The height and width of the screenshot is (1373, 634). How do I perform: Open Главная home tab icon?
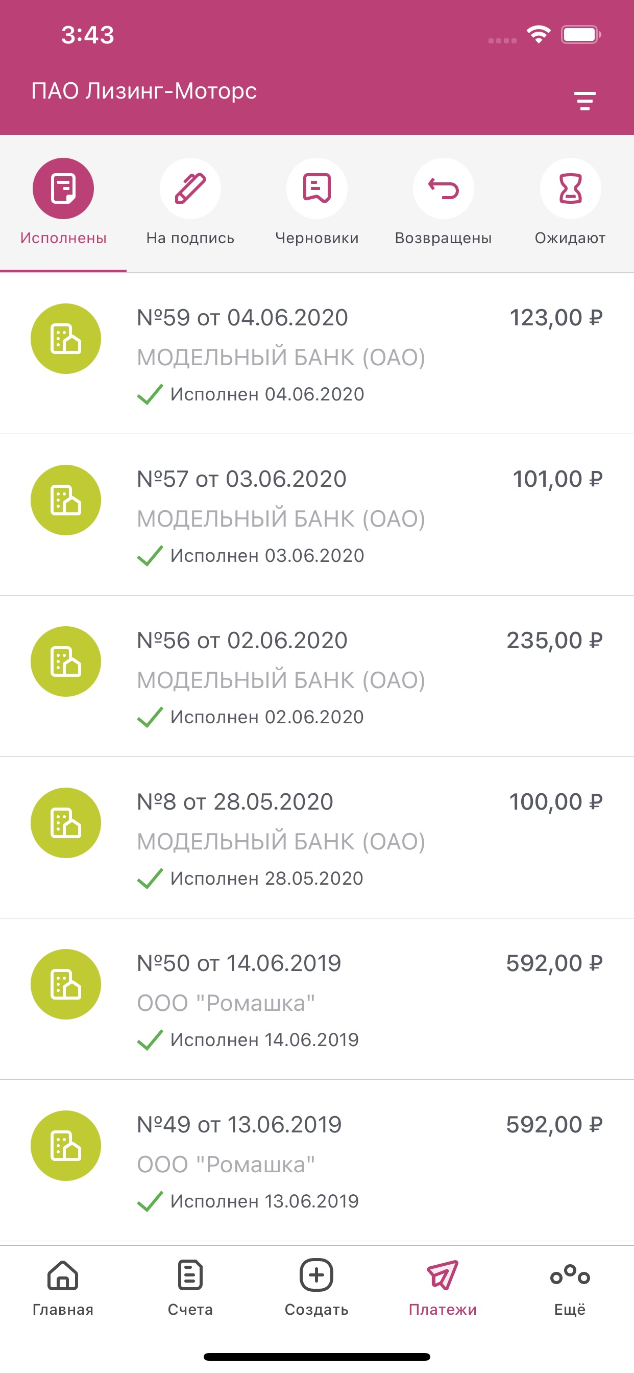[x=63, y=1275]
